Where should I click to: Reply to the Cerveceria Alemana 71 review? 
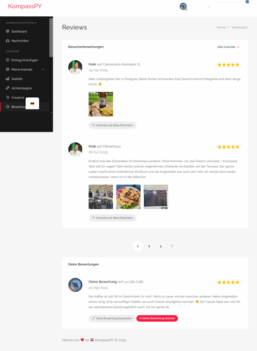pyautogui.click(x=113, y=125)
